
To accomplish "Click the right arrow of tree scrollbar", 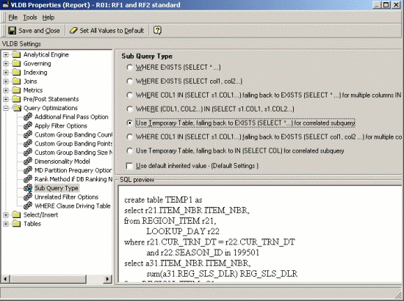I will coord(108,279).
